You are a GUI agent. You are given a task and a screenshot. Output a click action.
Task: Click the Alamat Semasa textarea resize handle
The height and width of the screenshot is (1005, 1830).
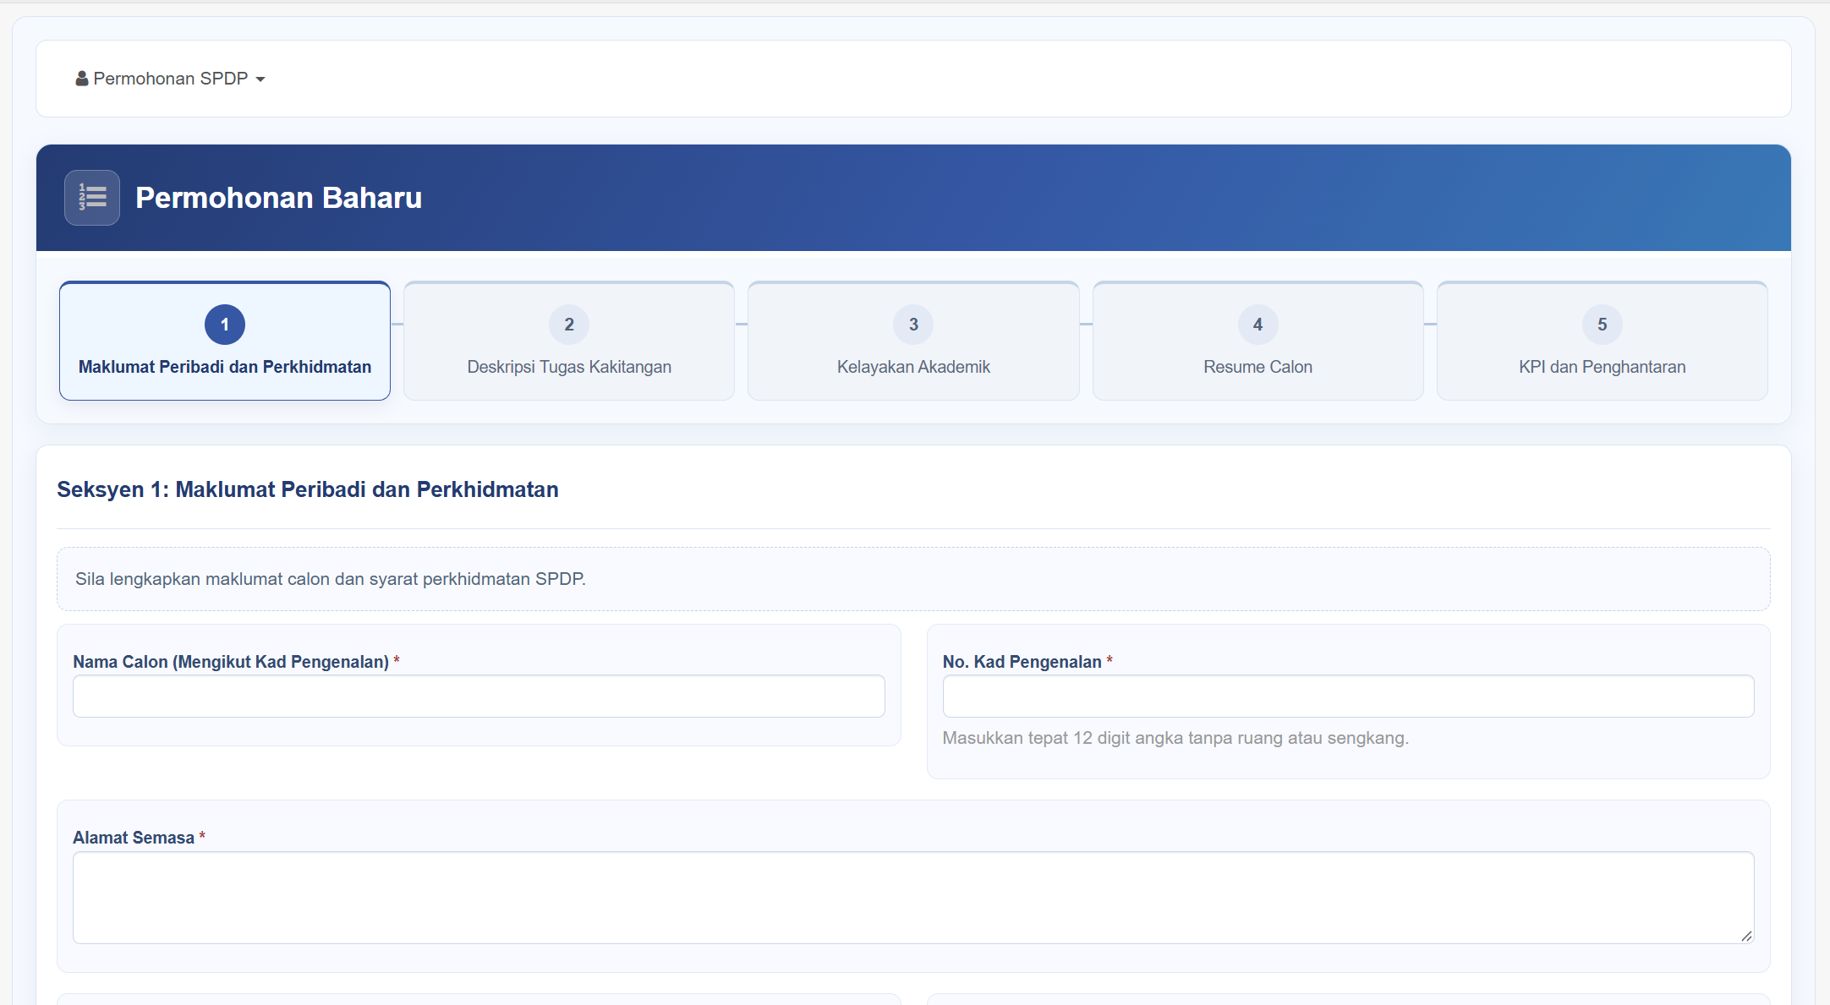click(1746, 936)
